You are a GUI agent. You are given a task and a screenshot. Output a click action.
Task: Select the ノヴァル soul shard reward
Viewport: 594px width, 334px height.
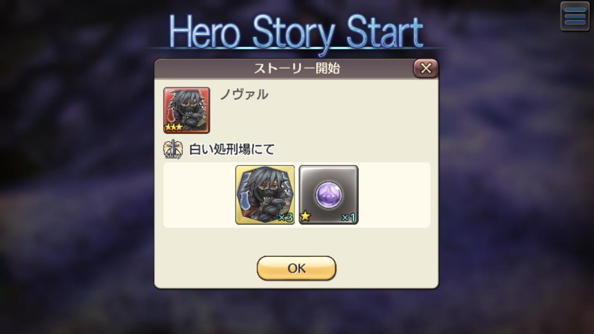265,195
